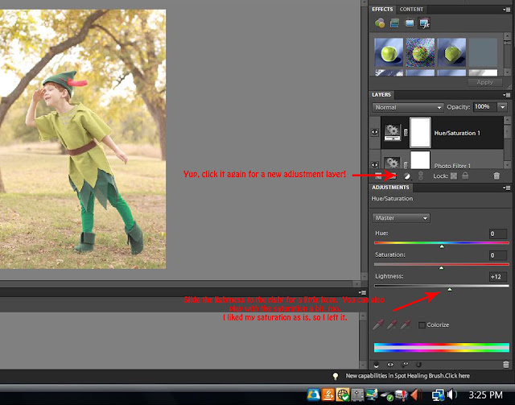Select the subtract-from-sample eyedropper
515x405 pixels.
pyautogui.click(x=406, y=324)
